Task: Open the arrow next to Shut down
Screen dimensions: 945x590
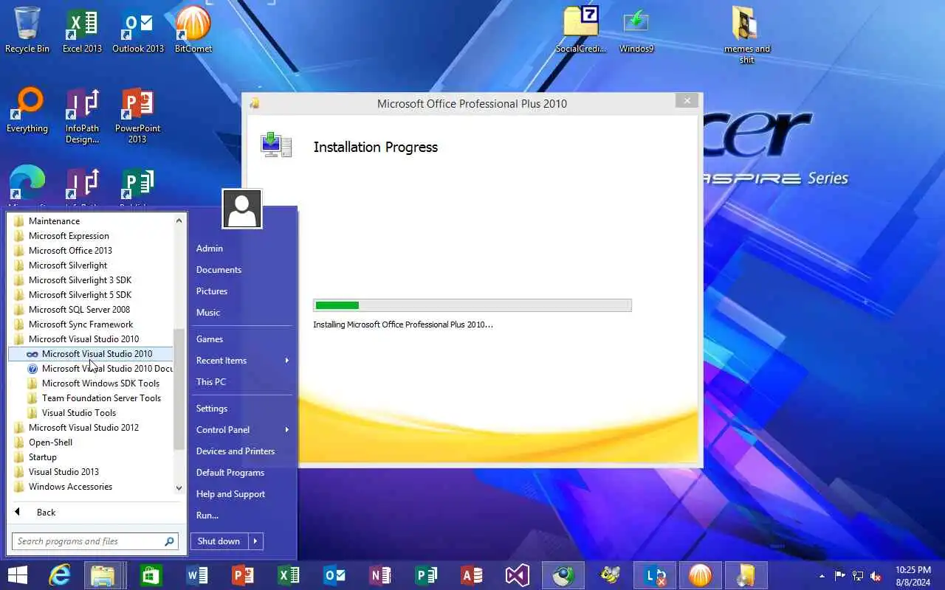Action: coord(255,541)
